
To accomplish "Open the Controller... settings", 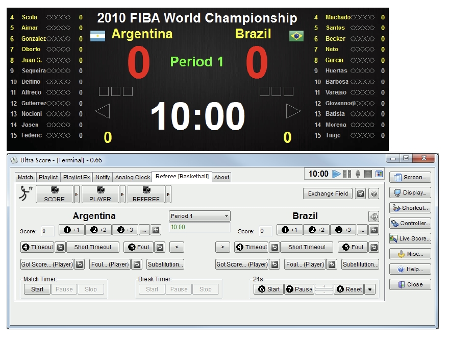I will tap(410, 223).
